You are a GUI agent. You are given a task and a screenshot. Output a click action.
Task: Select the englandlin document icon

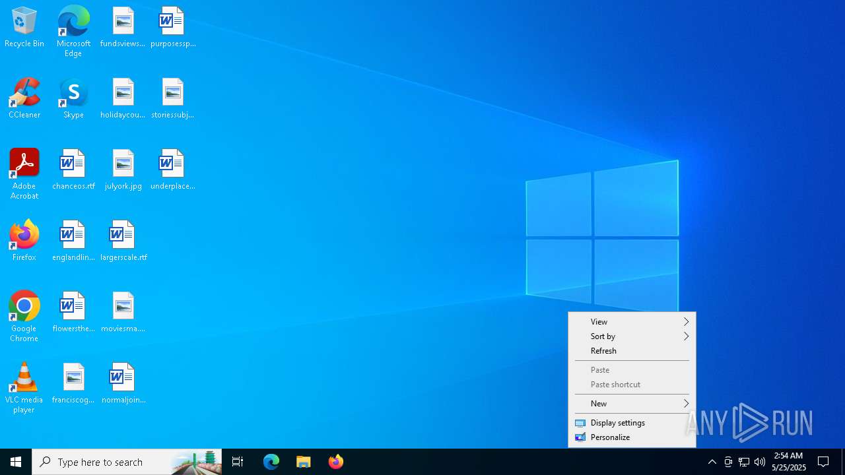(x=73, y=241)
